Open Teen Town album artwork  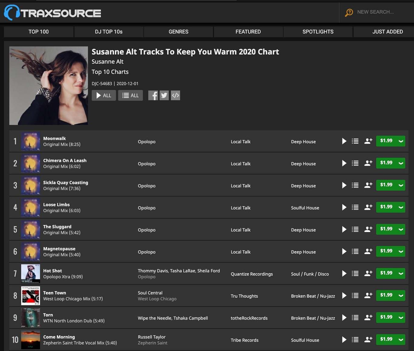[31, 296]
